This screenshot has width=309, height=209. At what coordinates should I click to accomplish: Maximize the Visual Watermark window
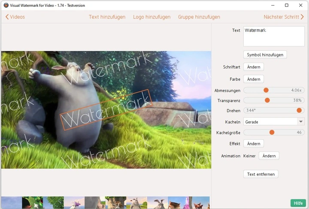(x=287, y=5)
